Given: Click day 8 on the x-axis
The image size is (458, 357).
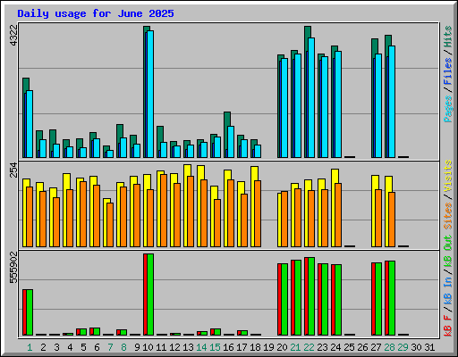Looking at the screenshot, I should point(123,347).
